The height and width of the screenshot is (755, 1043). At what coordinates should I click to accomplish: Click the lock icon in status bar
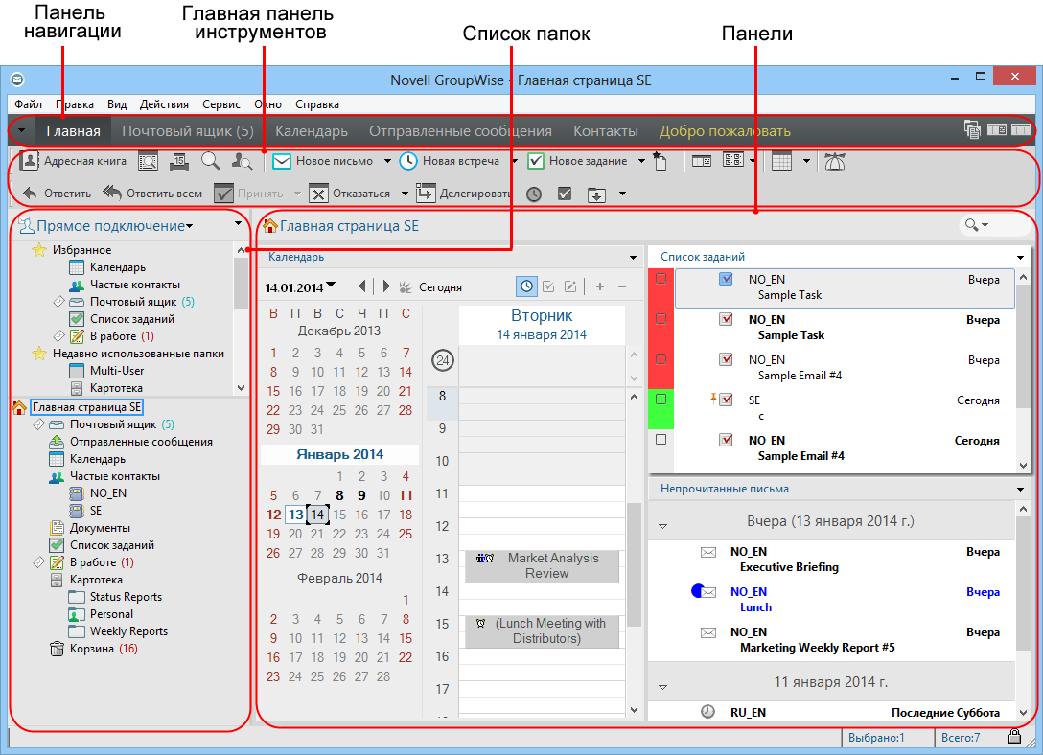coord(1014,736)
